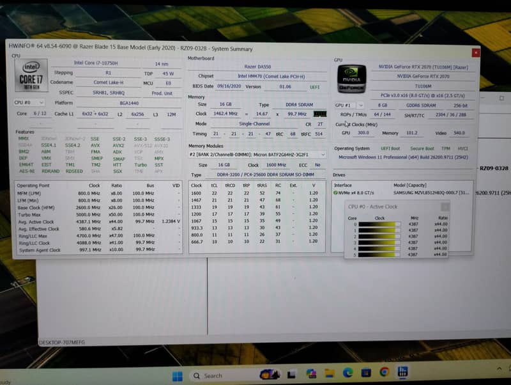Image resolution: width=511 pixels, height=385 pixels.
Task: Click the UEFI Boot indicator
Action: pos(390,148)
